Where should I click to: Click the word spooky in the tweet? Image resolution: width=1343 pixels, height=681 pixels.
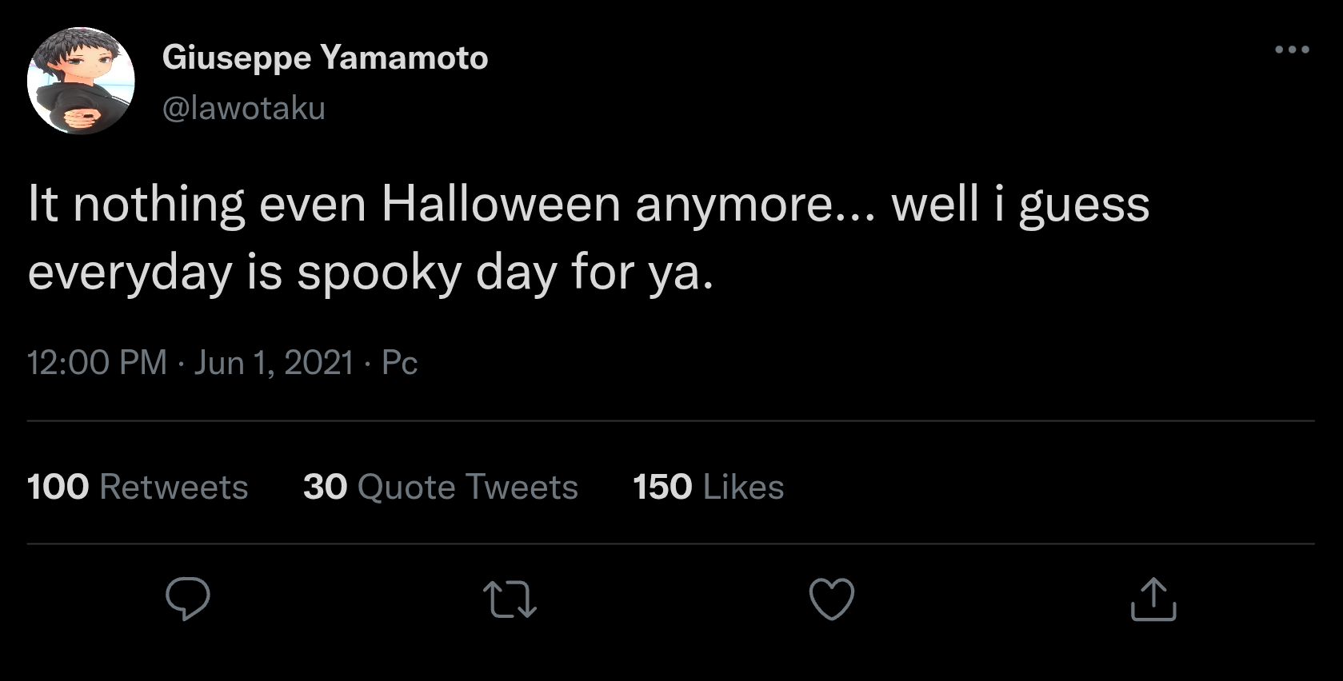tap(379, 273)
